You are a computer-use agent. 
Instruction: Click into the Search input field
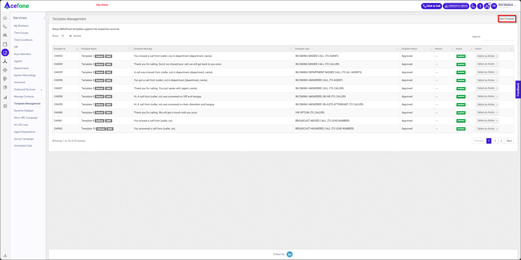(x=498, y=37)
